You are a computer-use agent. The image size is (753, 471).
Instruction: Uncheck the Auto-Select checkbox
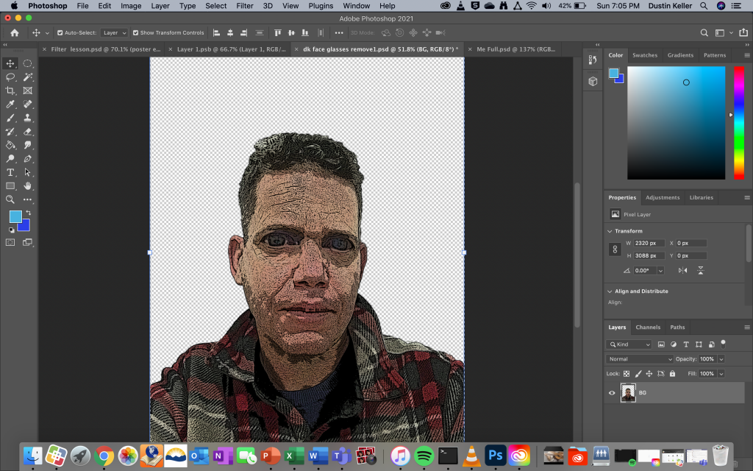(x=60, y=33)
